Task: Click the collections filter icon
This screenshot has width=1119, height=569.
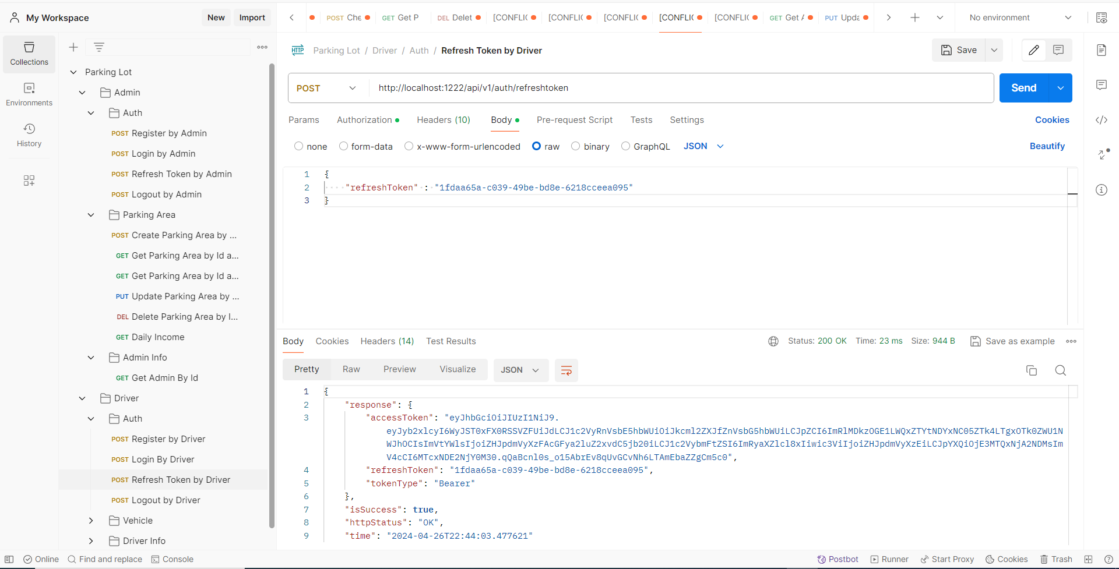Action: coord(99,47)
